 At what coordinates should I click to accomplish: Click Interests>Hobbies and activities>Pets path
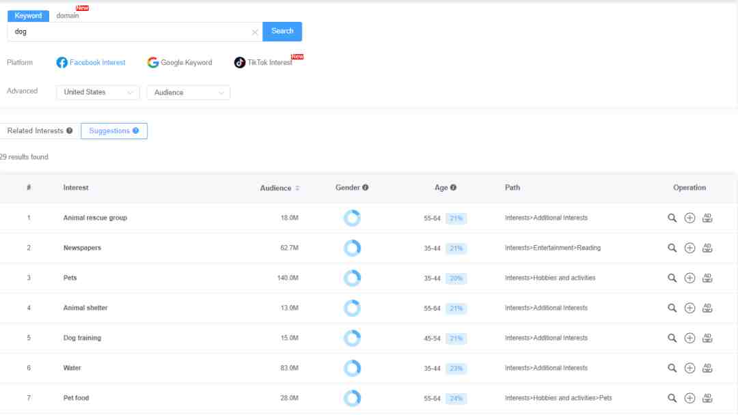558,398
